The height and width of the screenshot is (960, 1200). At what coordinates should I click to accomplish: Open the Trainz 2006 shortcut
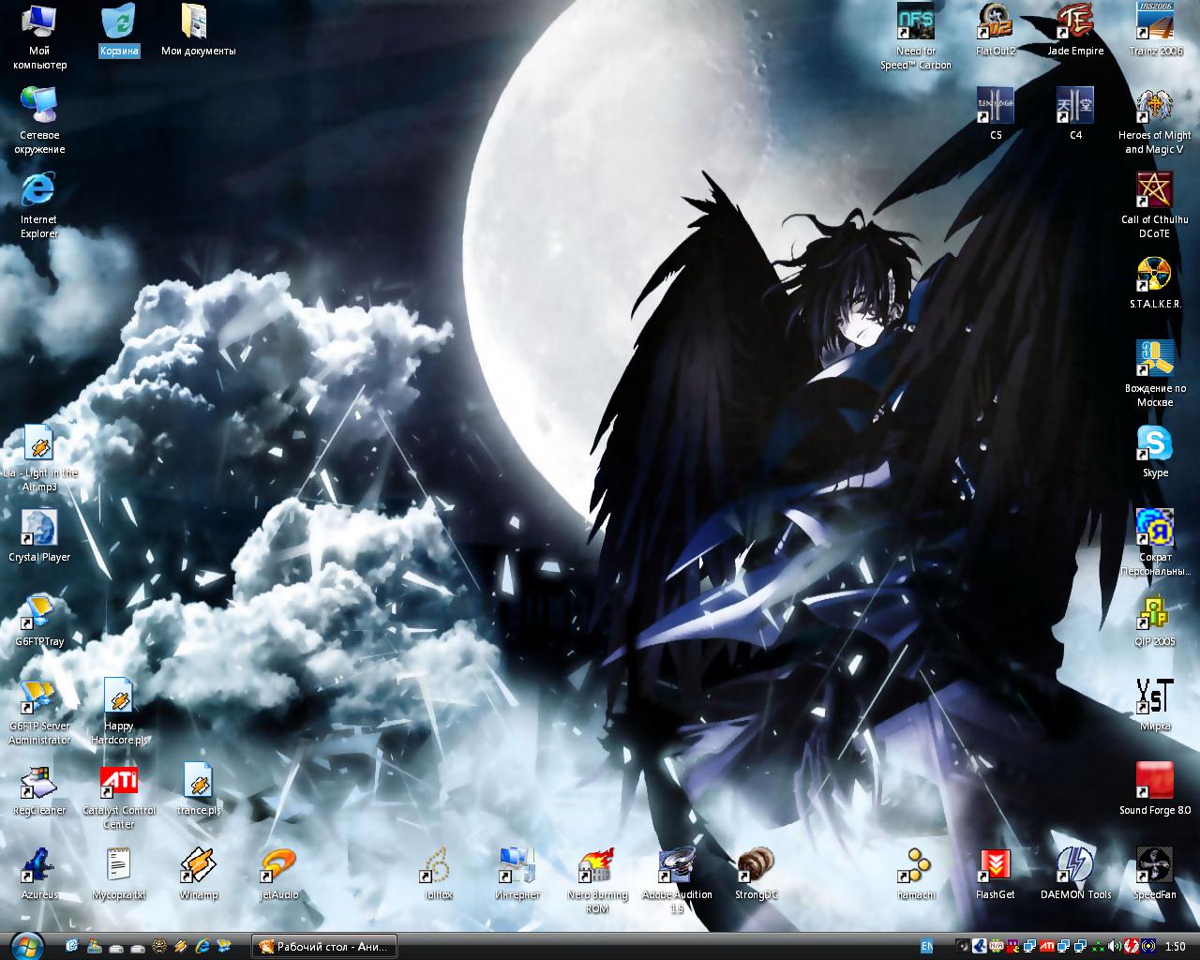pyautogui.click(x=1155, y=31)
